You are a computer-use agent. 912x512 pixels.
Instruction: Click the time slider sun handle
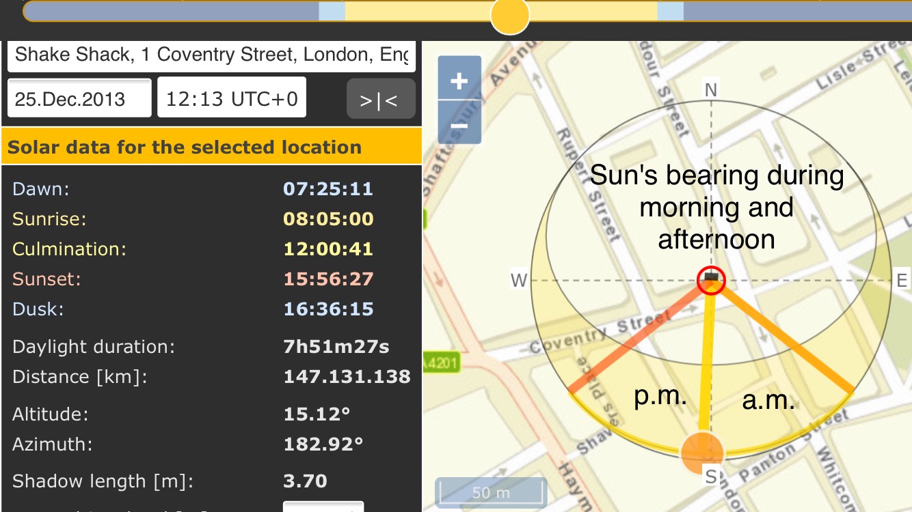(510, 14)
